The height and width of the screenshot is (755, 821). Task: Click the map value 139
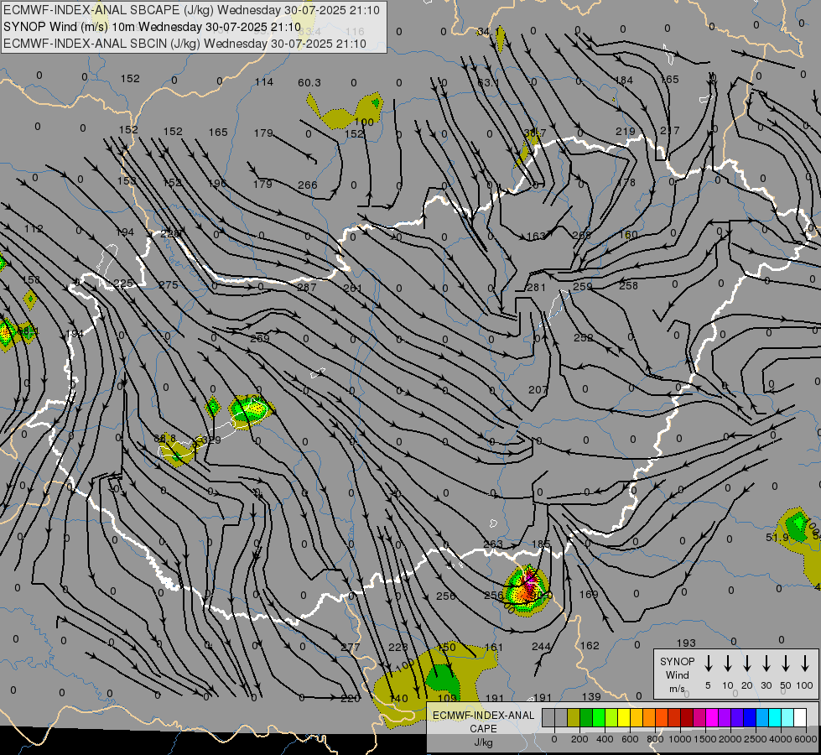(591, 697)
